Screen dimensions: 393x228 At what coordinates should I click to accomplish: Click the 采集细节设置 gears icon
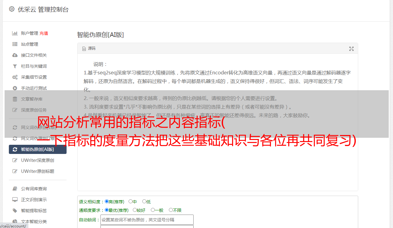click(15, 77)
